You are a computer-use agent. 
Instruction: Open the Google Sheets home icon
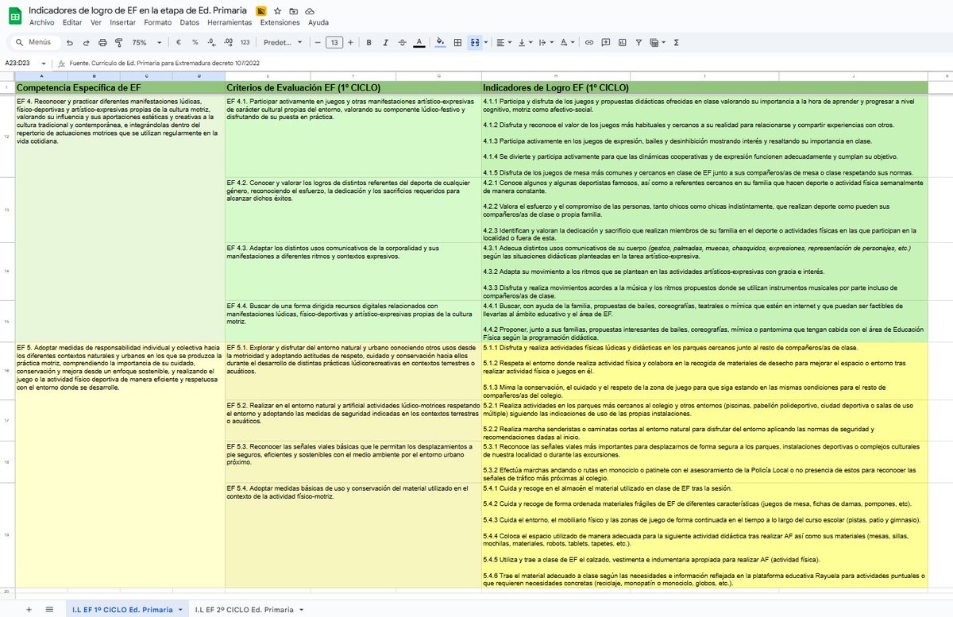[15, 17]
